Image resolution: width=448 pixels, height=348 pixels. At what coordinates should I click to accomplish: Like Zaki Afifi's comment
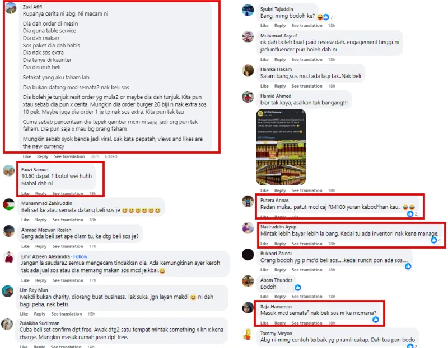(27, 156)
